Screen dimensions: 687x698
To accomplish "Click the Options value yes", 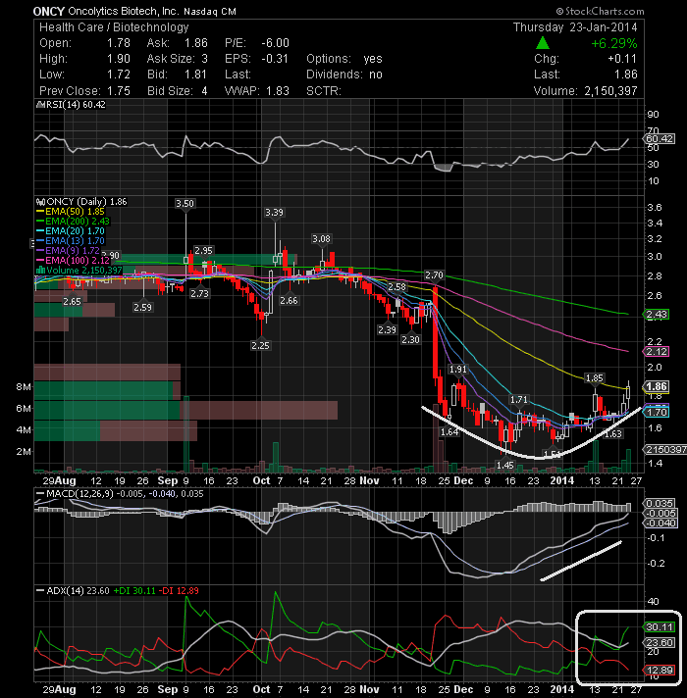I will pyautogui.click(x=373, y=59).
